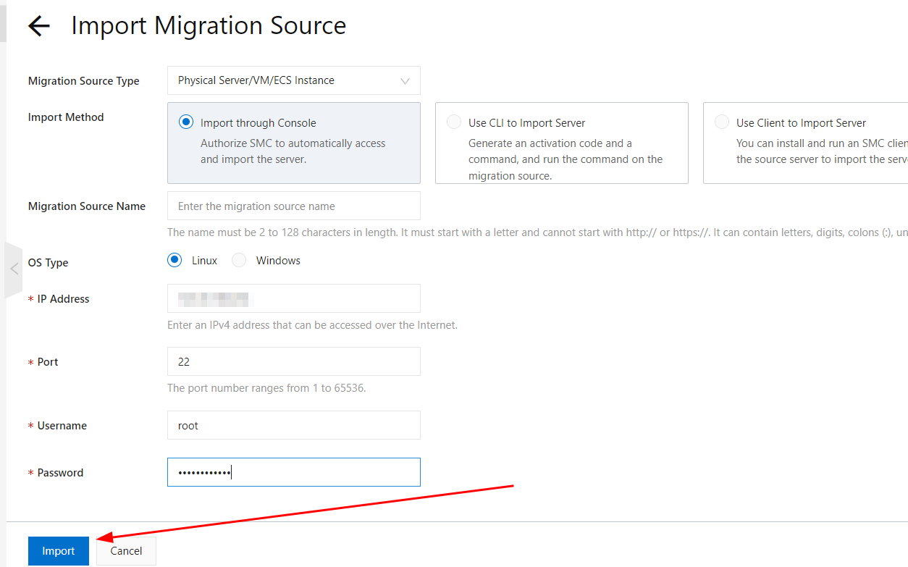
Task: Click the CLI card's activation code description
Action: click(x=565, y=159)
